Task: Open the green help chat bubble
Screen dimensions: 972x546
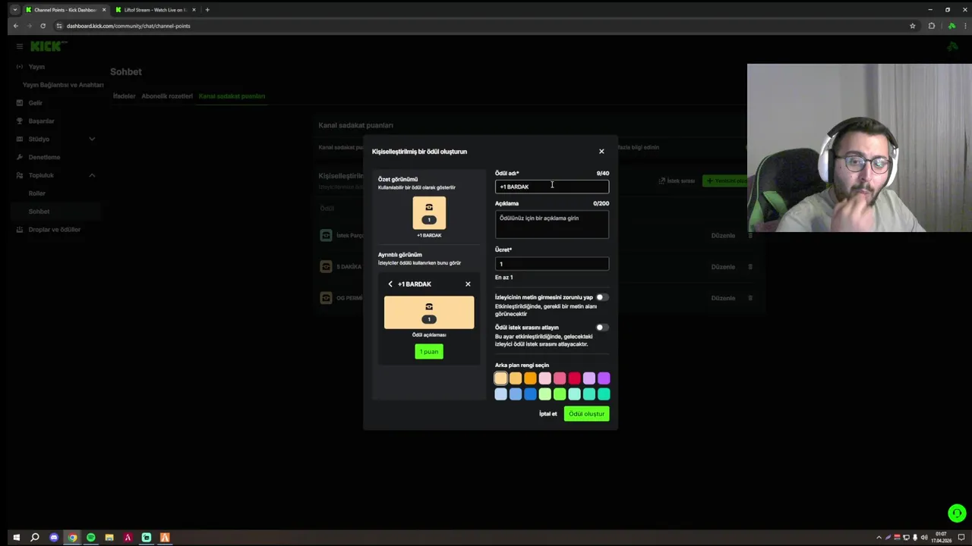Action: coord(957,513)
